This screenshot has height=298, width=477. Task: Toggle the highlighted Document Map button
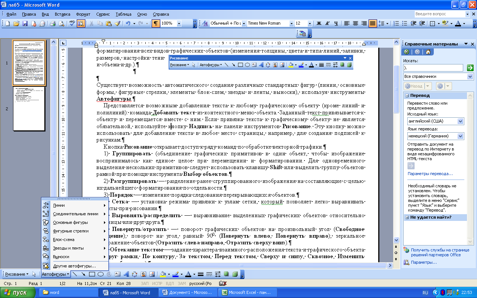81,23
